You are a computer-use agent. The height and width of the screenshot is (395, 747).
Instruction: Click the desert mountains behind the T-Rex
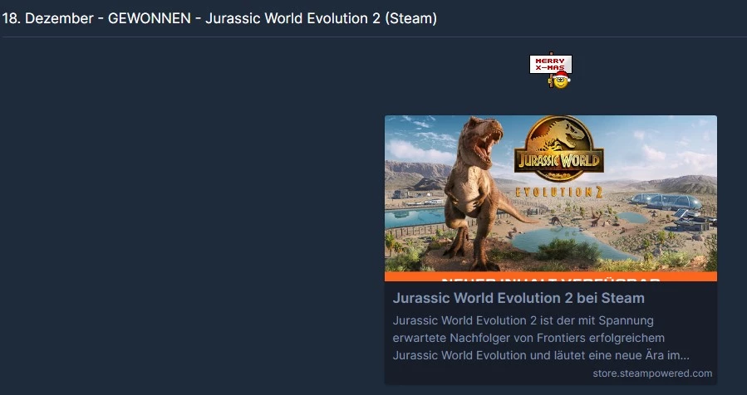[415, 174]
